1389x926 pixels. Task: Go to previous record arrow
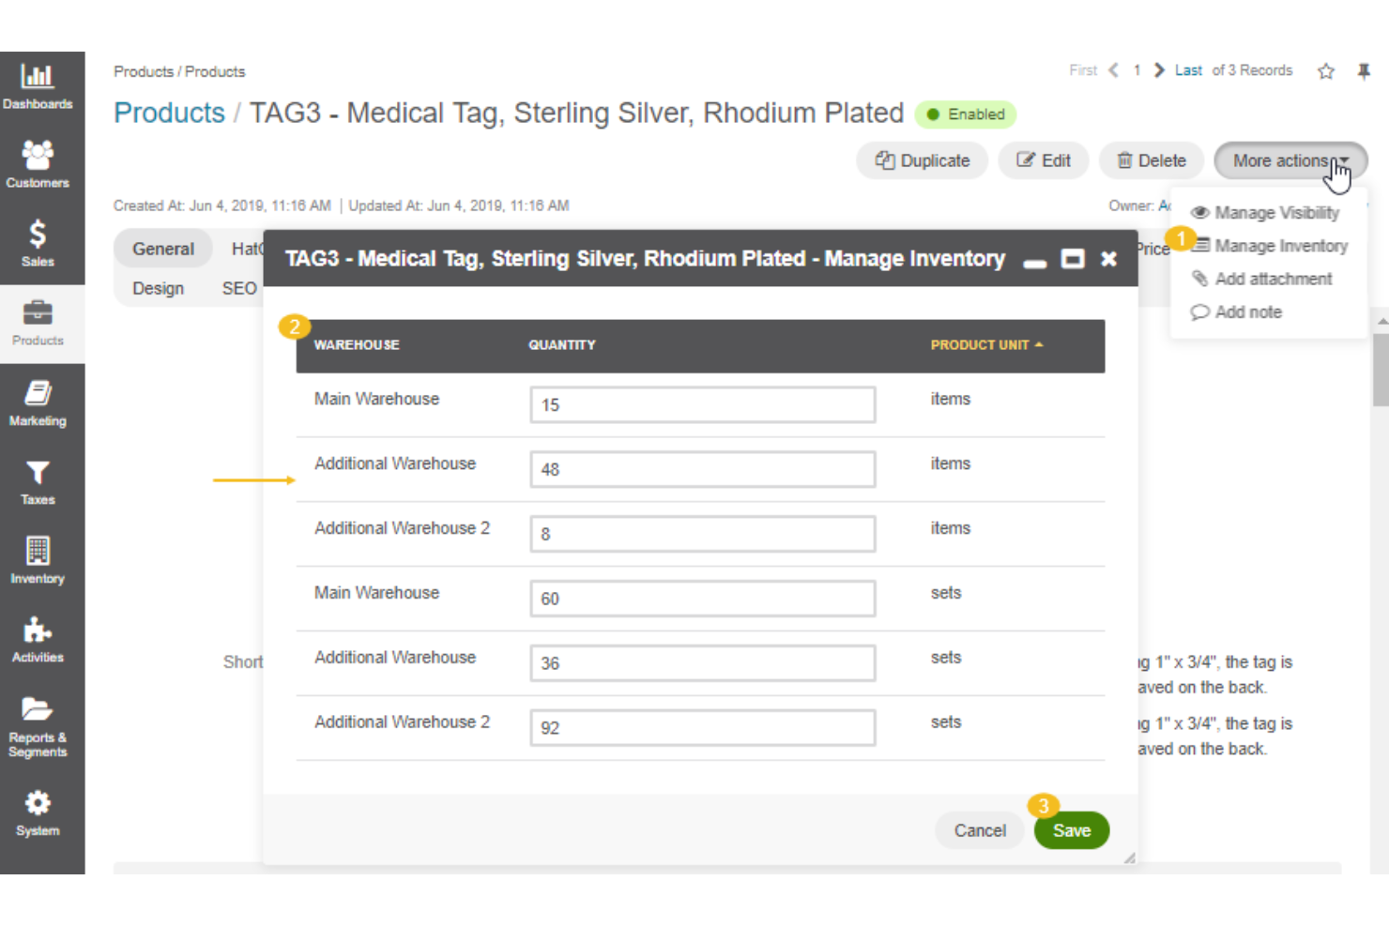[1114, 70]
